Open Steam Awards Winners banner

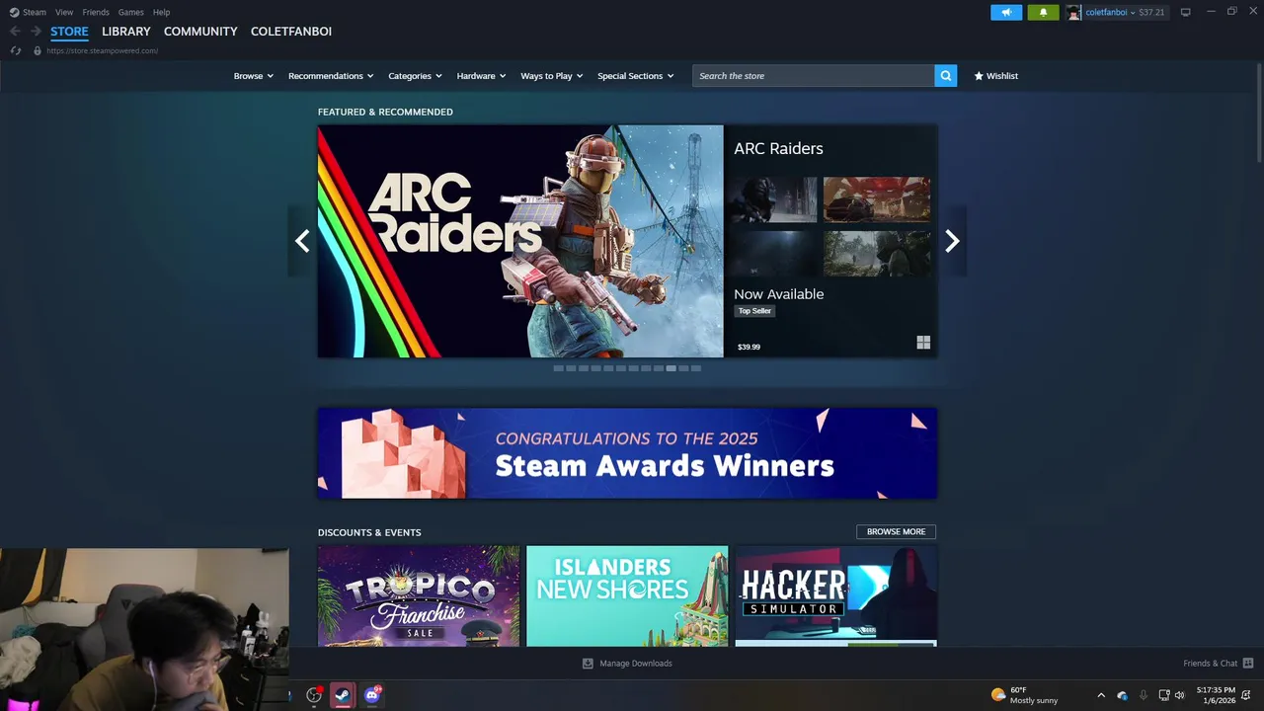[x=627, y=453]
